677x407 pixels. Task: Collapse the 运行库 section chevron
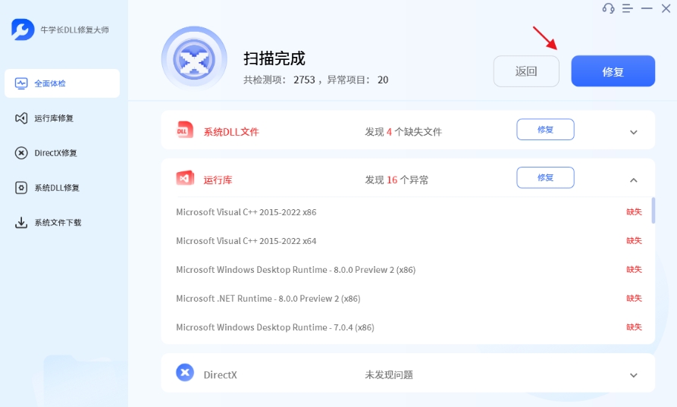click(x=633, y=180)
